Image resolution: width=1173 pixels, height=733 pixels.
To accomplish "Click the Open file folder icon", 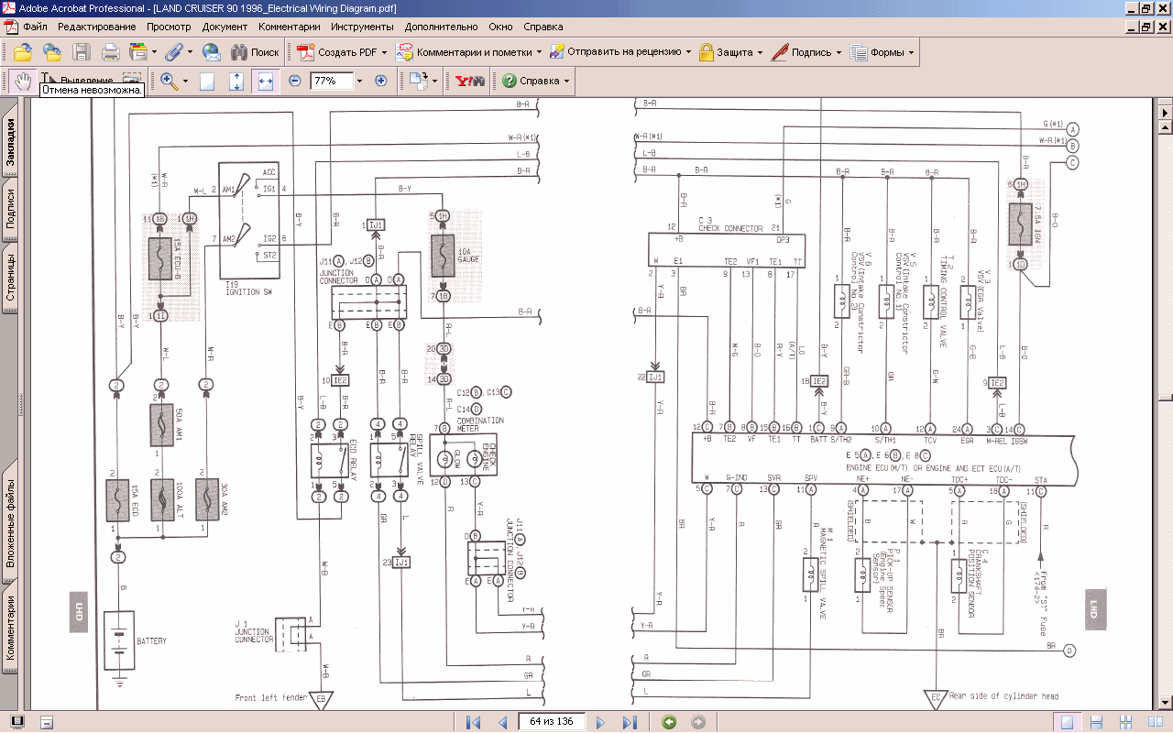I will point(23,52).
